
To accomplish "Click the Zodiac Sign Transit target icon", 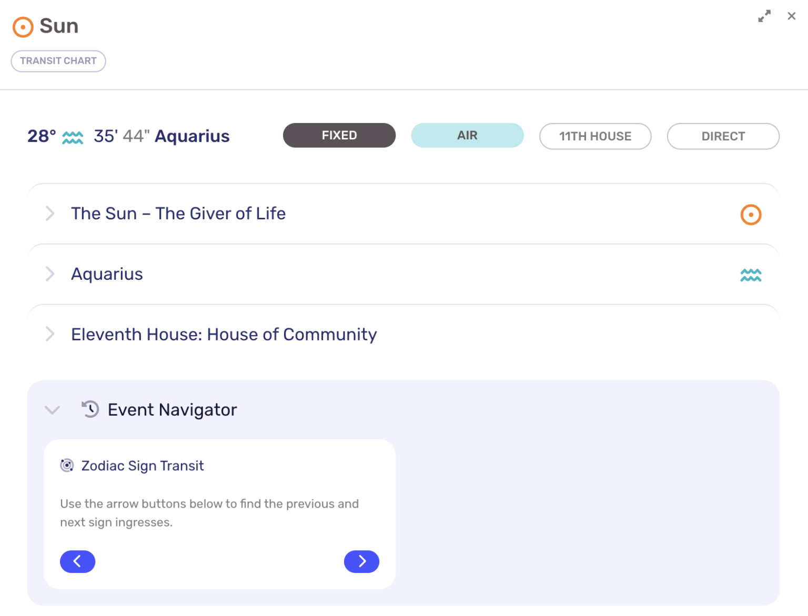I will [67, 465].
